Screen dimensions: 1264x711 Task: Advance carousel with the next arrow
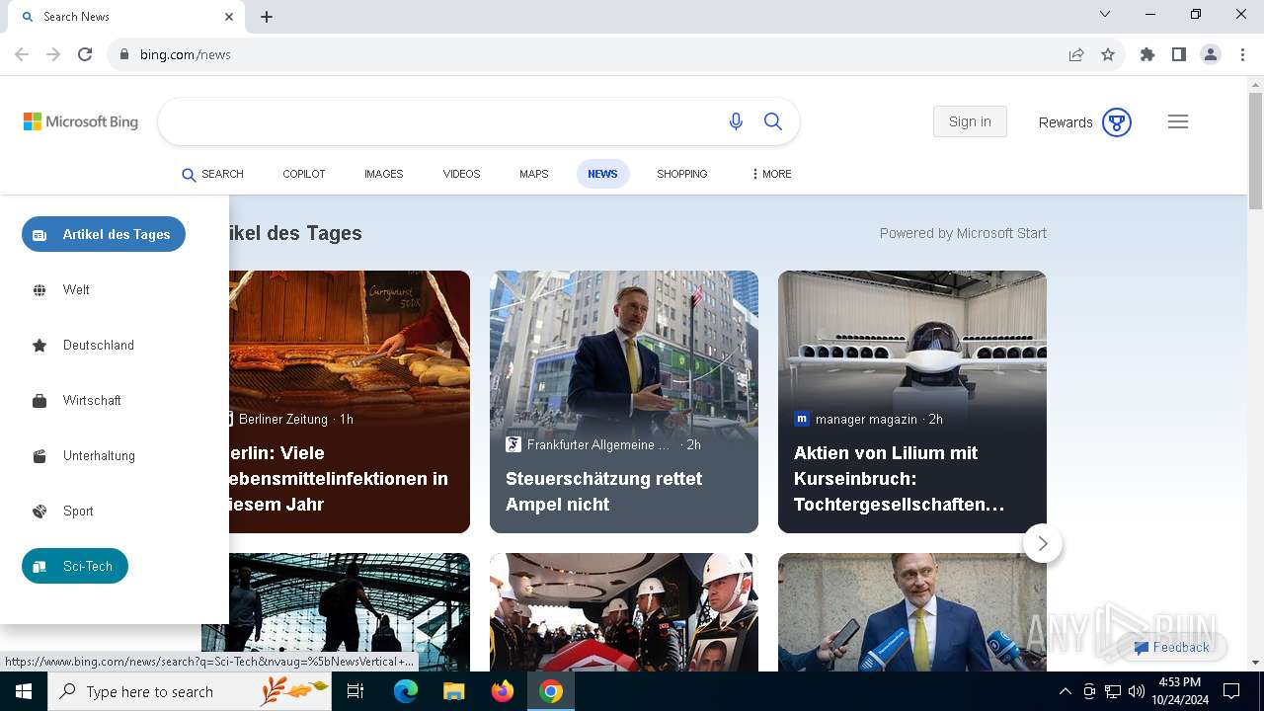1043,543
